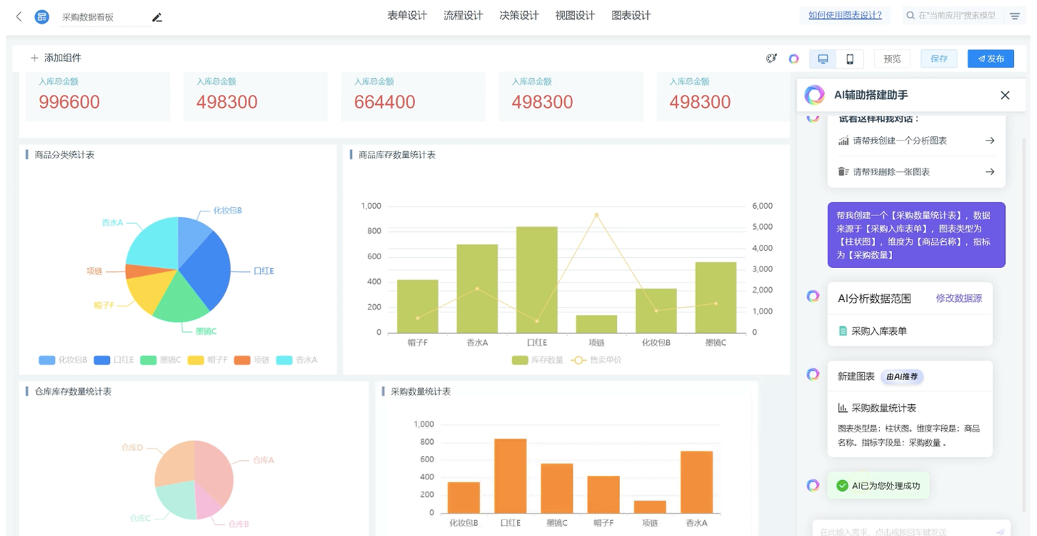Switch to mobile view icon

click(x=849, y=59)
